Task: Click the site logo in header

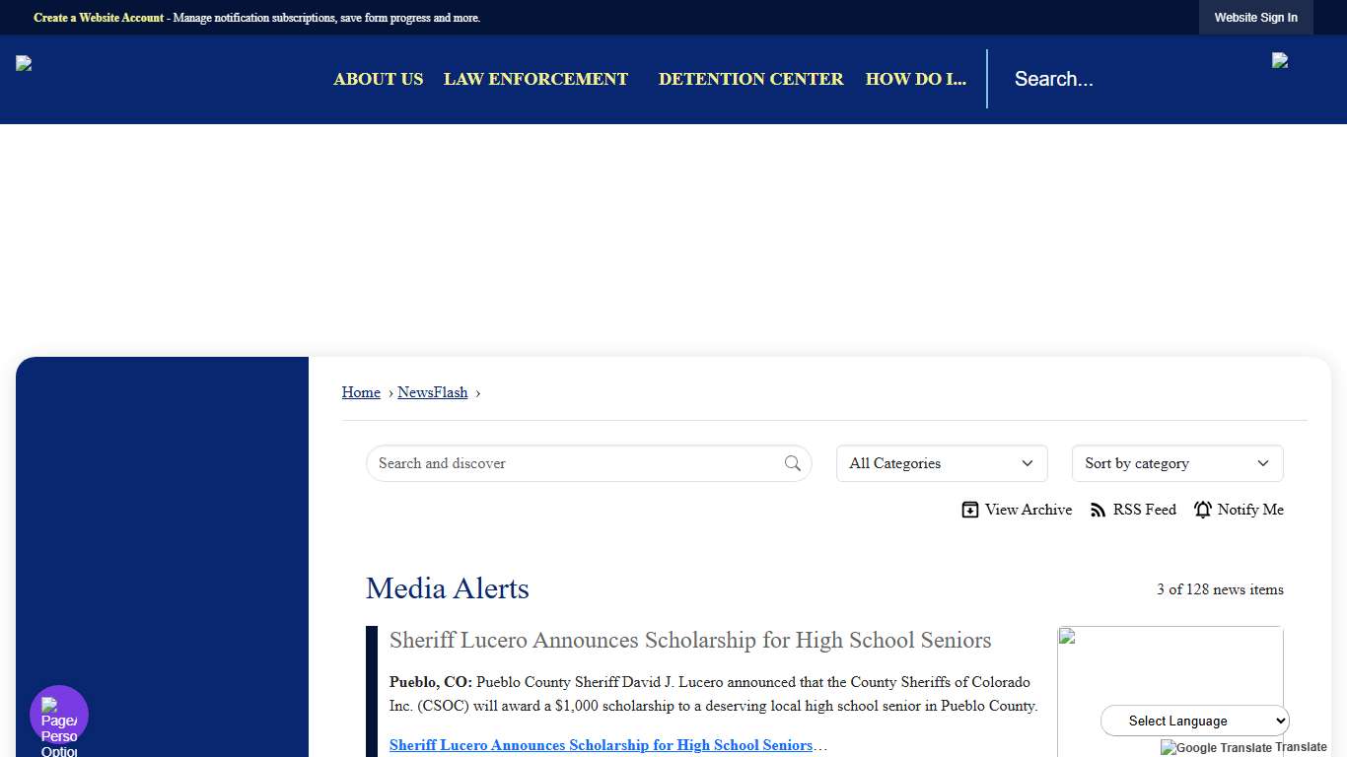Action: (25, 64)
